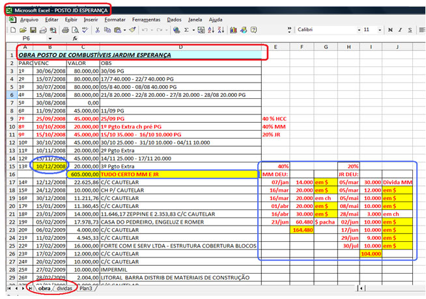
Task: Create a new blank workbook
Action: pos(13,30)
